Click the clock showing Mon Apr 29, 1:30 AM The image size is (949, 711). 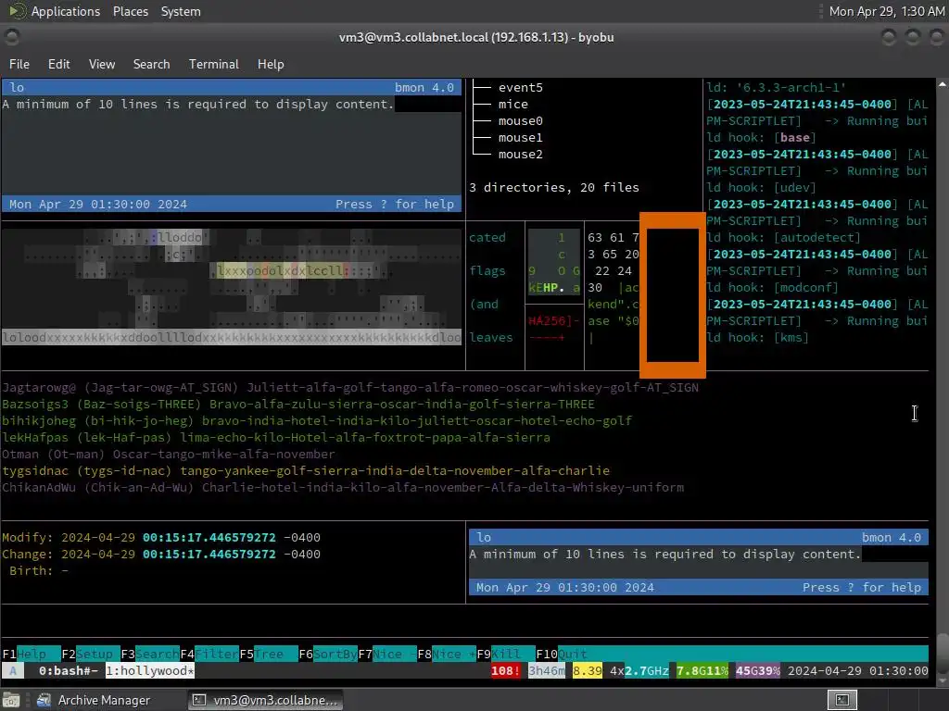(x=886, y=11)
